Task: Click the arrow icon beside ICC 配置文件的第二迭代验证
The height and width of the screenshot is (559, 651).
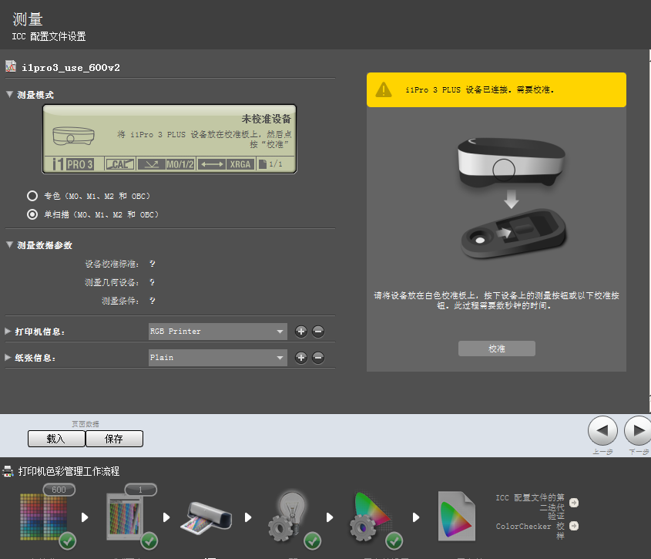Action: (x=574, y=503)
